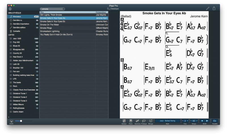Image resolution: width=227 pixels, height=135 pixels.
Task: Open the Latin 50 list
Action: pyautogui.click(x=23, y=64)
